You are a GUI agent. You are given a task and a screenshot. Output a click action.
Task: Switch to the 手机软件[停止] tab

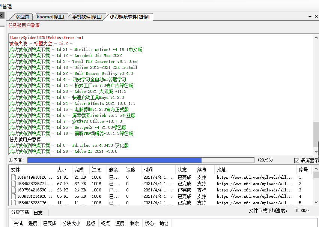coord(87,16)
